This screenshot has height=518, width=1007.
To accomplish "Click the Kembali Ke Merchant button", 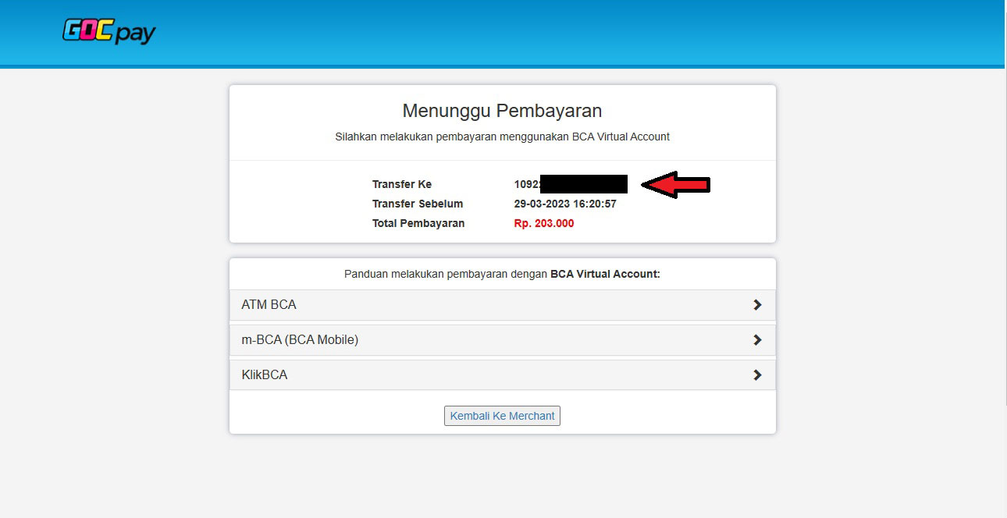I will point(502,416).
